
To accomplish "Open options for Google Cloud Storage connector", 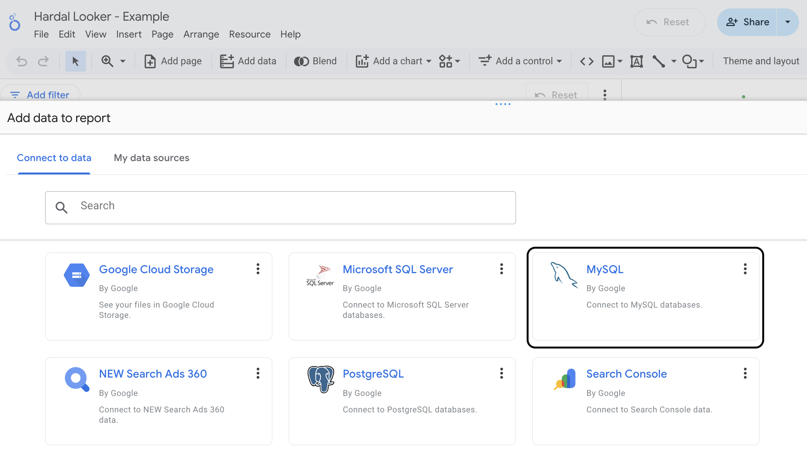I will (x=258, y=269).
